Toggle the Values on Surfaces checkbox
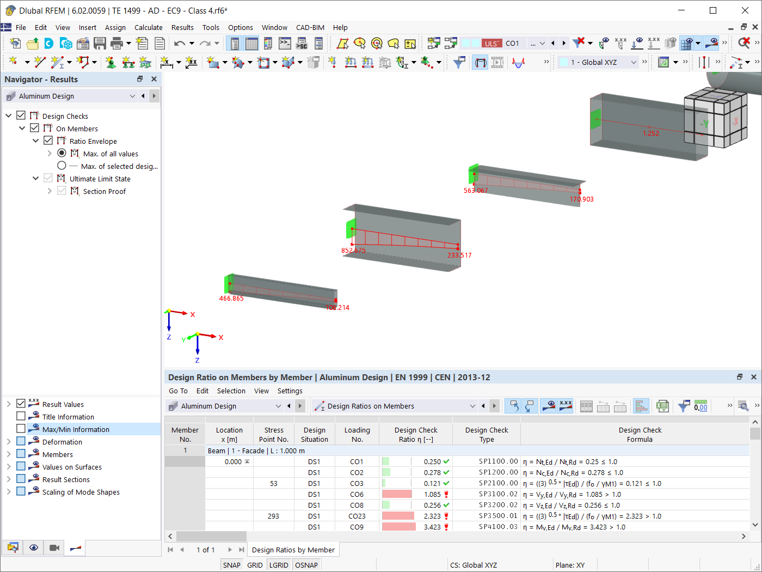 [x=21, y=466]
